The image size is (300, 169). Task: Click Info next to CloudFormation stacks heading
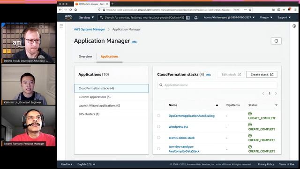tap(208, 75)
